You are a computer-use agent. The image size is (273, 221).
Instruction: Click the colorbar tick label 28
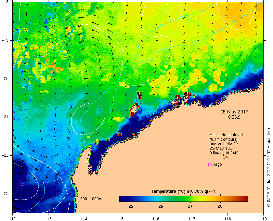(x=220, y=206)
